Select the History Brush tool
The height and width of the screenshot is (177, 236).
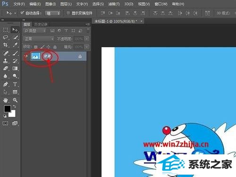point(15,61)
